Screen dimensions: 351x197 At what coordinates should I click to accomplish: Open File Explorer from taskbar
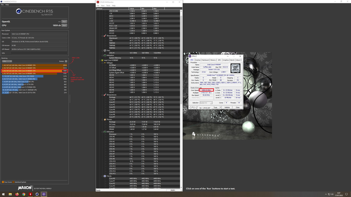coord(10,194)
